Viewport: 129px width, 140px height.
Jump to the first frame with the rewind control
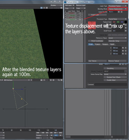[38, 133]
